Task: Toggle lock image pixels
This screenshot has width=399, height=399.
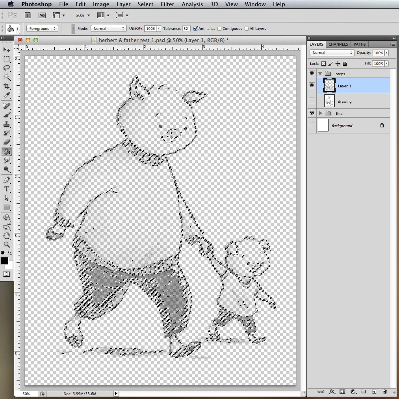Action: click(x=330, y=64)
